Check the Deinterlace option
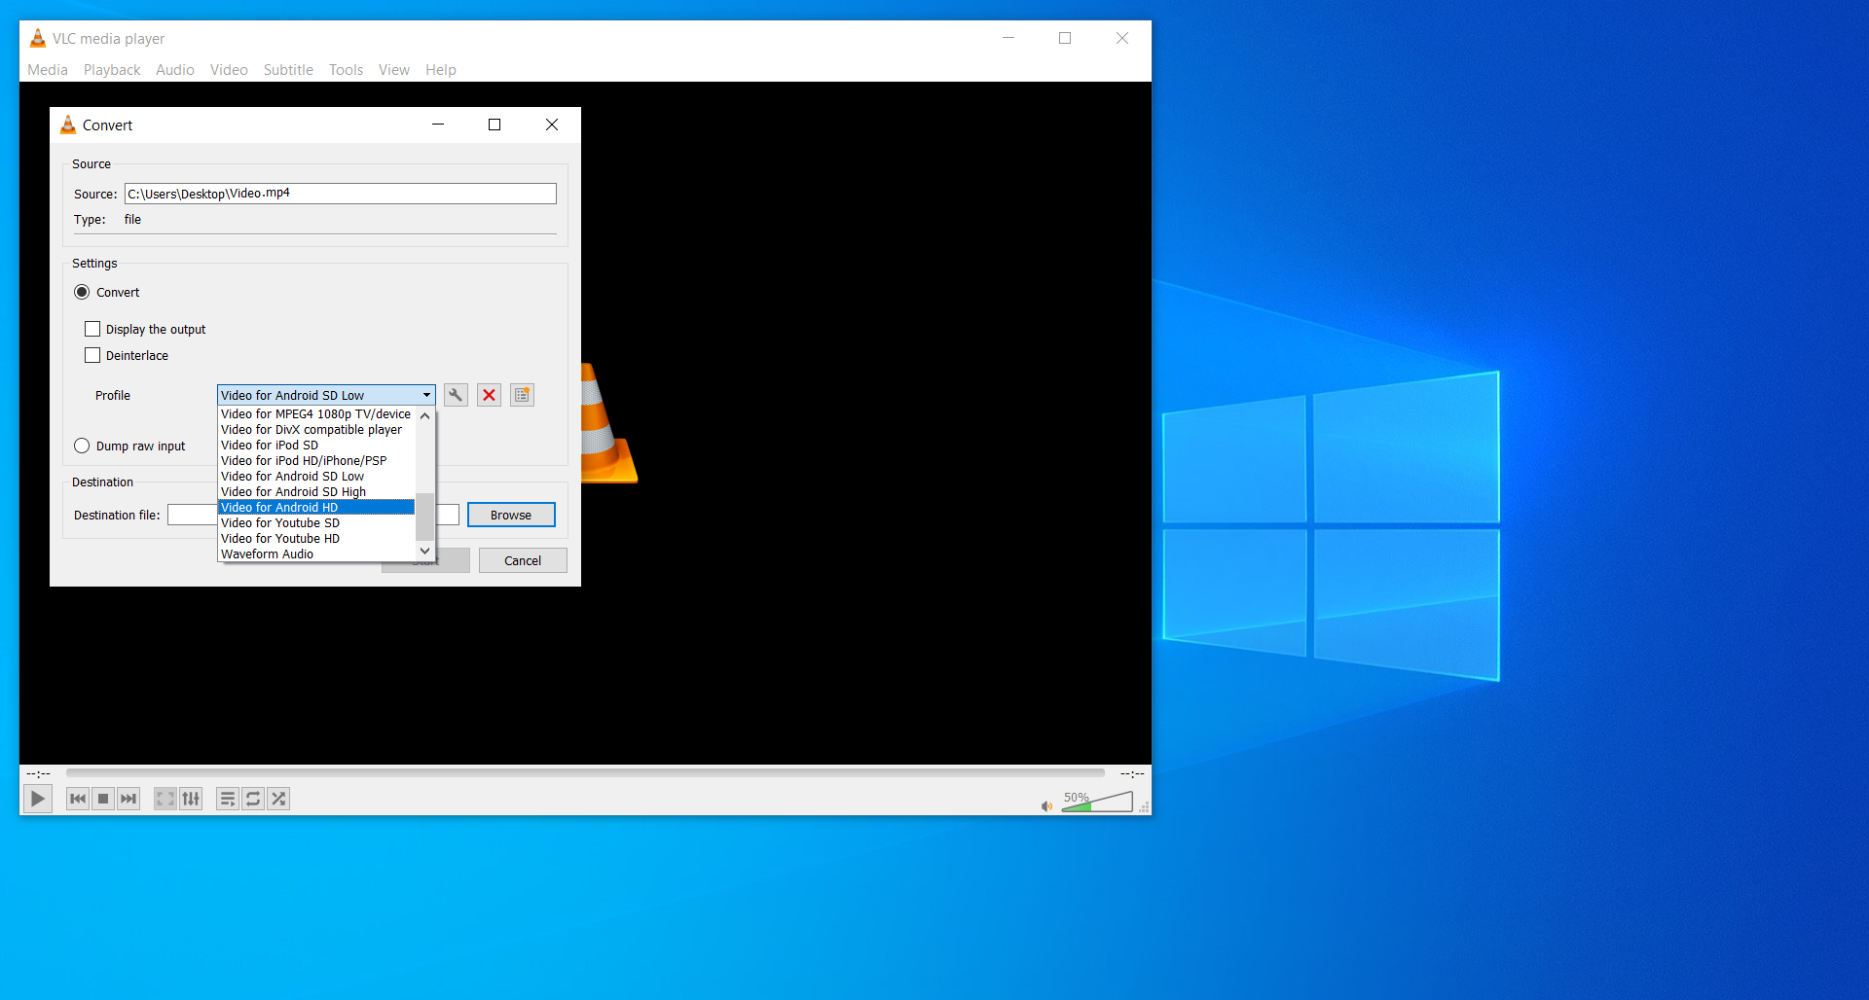Screen dimensions: 1869x1000 (x=92, y=355)
